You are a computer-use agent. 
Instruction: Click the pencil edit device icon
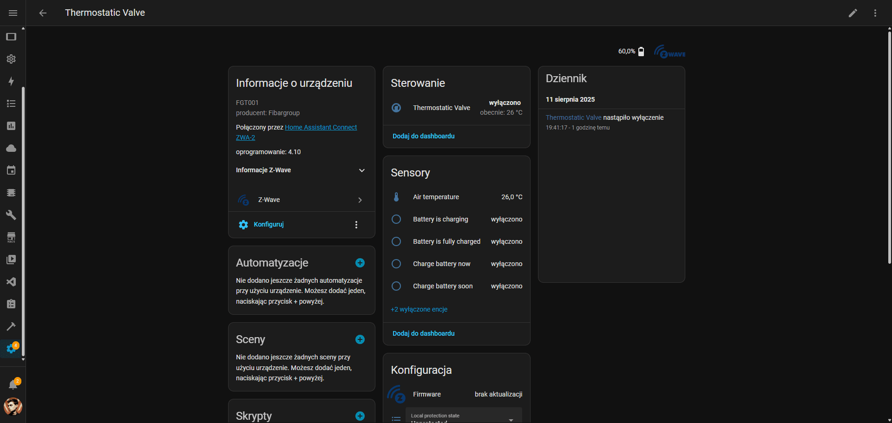(x=853, y=13)
